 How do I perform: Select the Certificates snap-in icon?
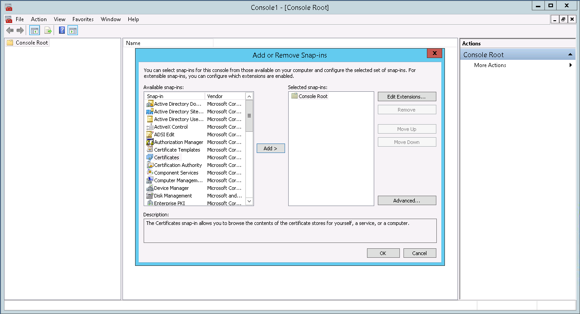(150, 157)
